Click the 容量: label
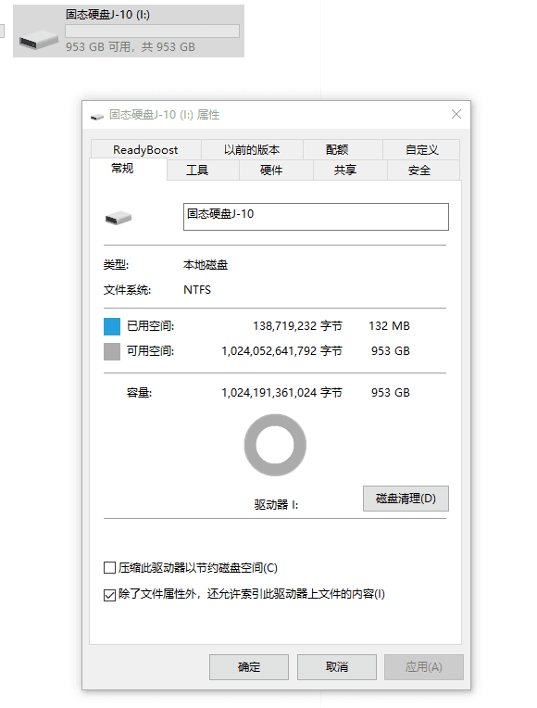The width and height of the screenshot is (537, 708). (139, 393)
